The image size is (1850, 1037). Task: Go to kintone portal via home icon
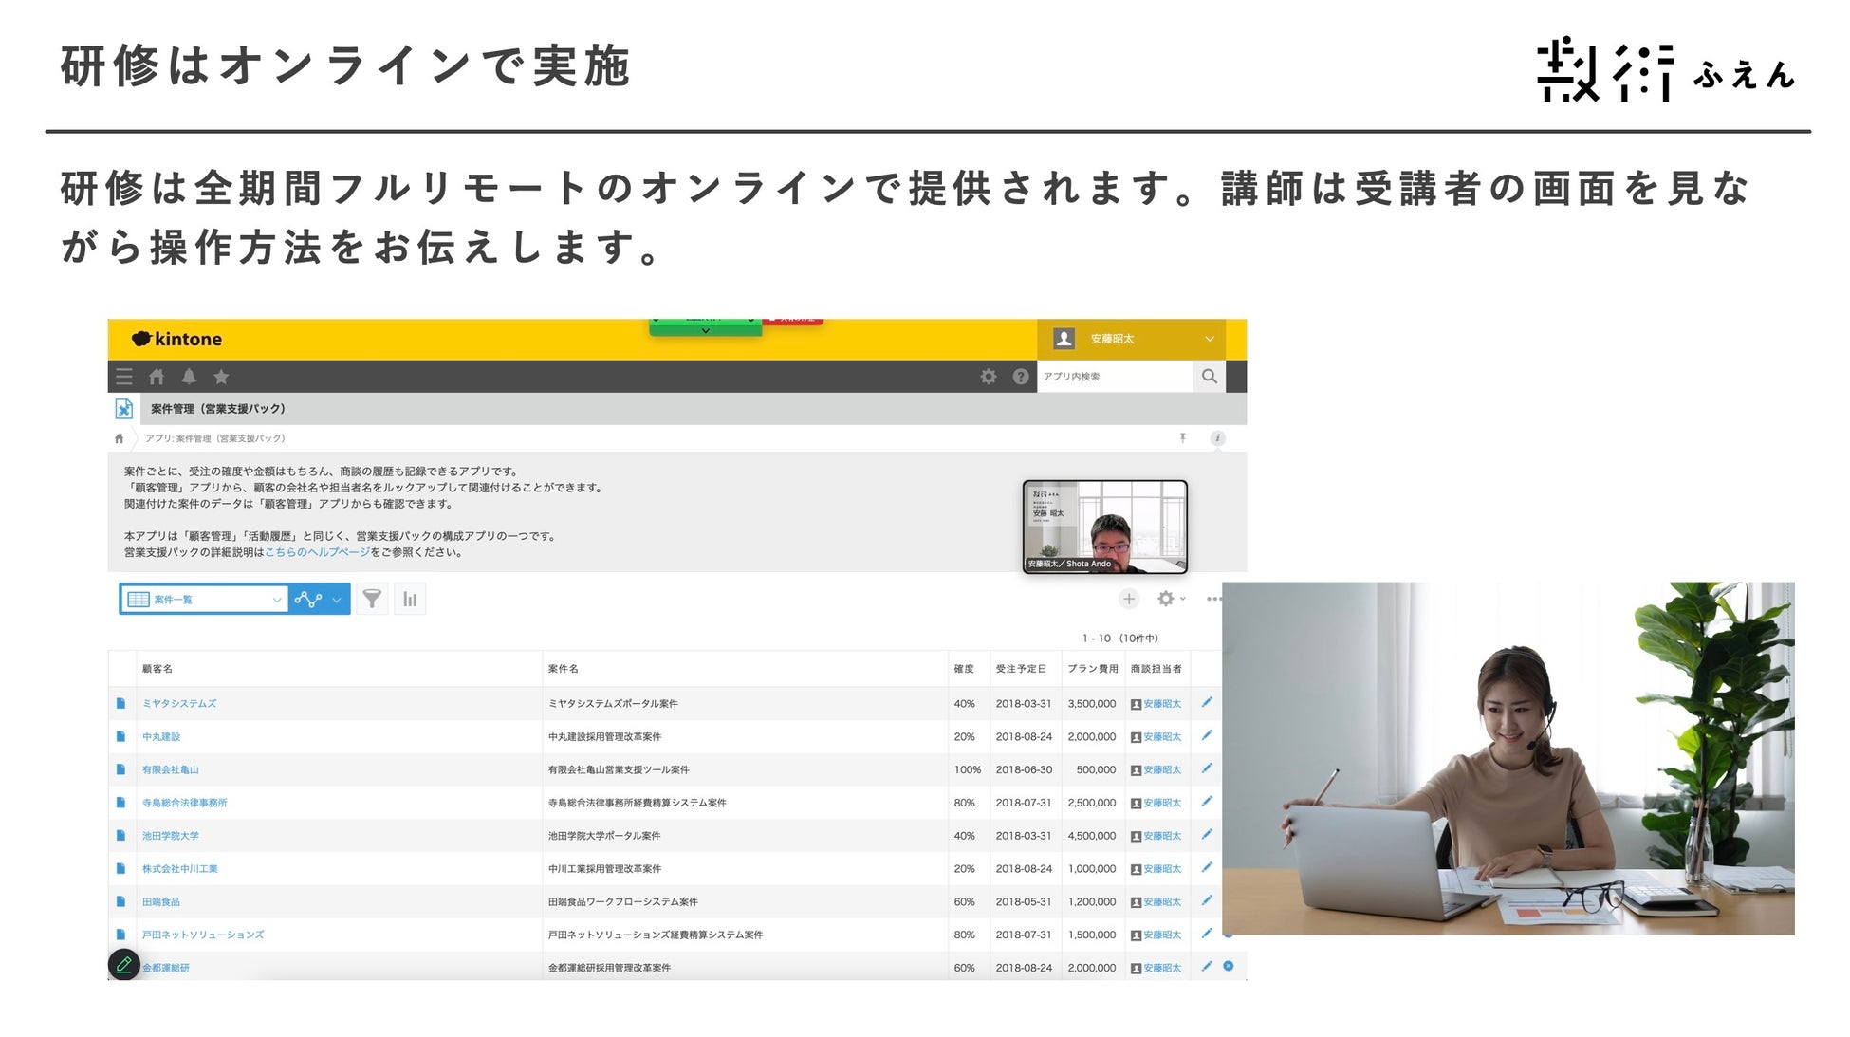coord(157,377)
